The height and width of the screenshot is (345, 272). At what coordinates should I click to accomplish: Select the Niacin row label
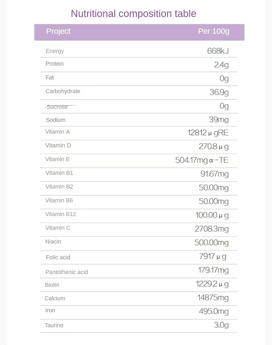tap(53, 242)
